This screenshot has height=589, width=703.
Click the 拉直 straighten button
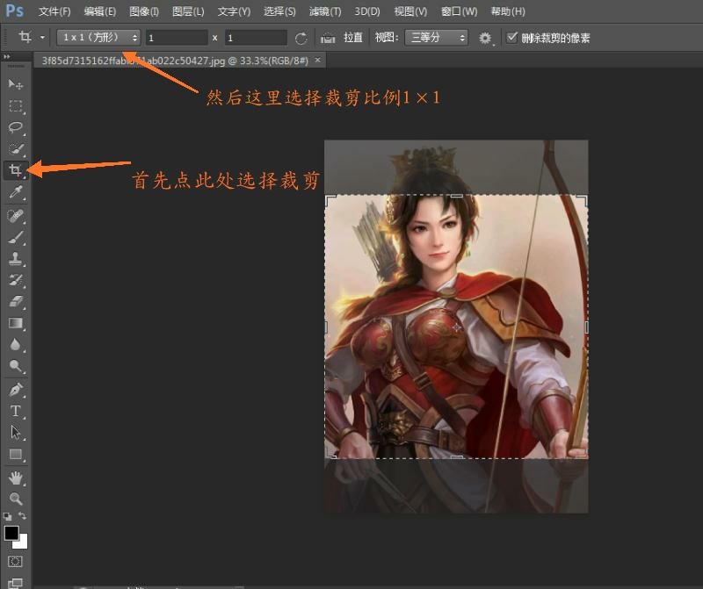click(x=353, y=38)
